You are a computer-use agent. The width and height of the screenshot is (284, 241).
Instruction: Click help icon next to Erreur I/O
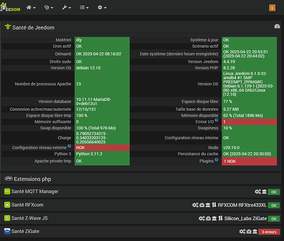click(x=216, y=120)
